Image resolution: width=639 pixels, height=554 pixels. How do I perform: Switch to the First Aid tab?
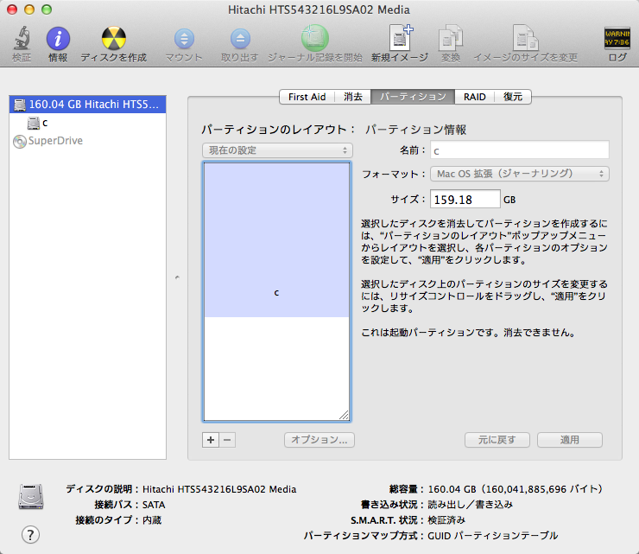tap(307, 97)
